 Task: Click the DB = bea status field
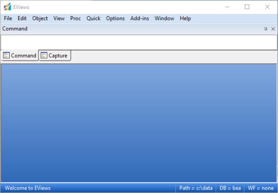[x=230, y=188]
